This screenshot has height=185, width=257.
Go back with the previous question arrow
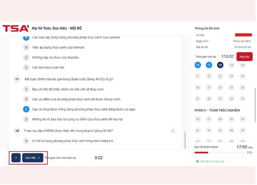tap(16, 158)
